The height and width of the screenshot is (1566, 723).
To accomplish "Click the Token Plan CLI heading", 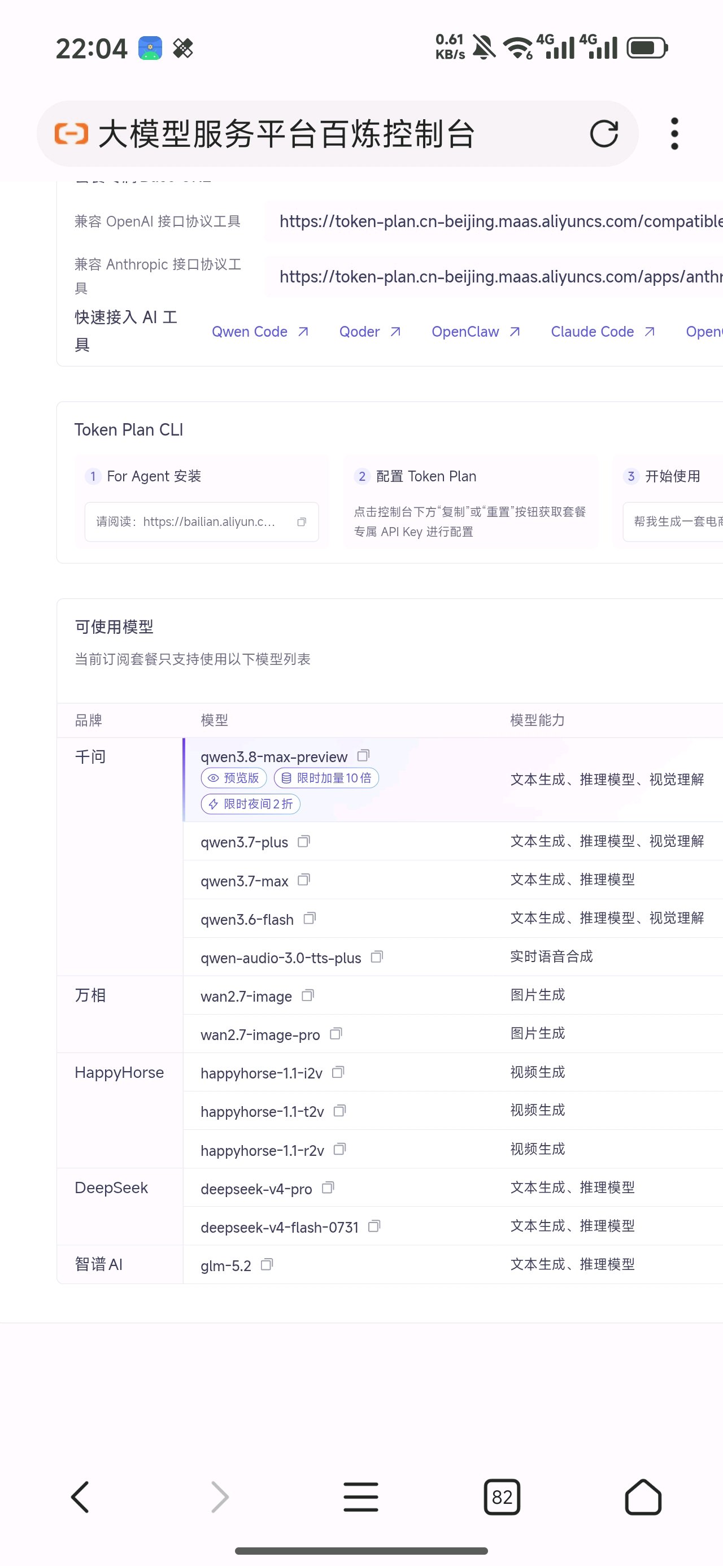I will 128,430.
